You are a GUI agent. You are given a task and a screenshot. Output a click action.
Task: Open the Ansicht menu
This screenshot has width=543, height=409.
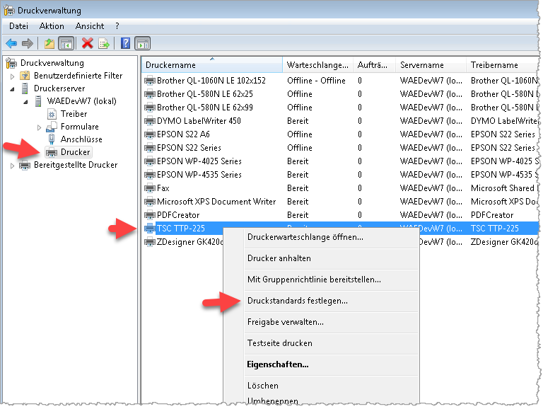(90, 26)
